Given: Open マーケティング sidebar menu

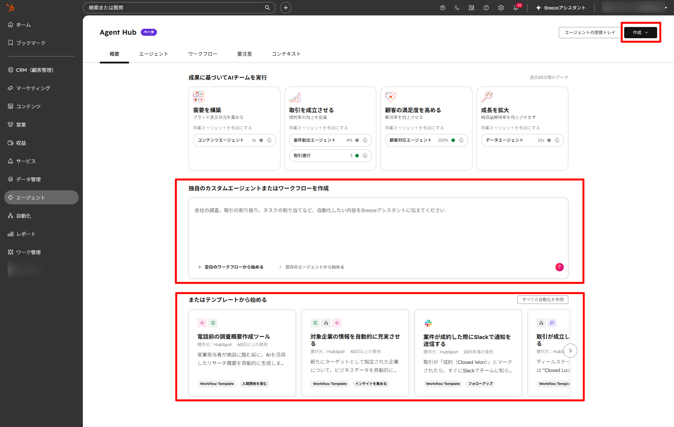Looking at the screenshot, I should [41, 88].
